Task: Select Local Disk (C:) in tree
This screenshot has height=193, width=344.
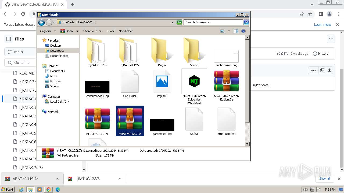Action: click(x=59, y=102)
